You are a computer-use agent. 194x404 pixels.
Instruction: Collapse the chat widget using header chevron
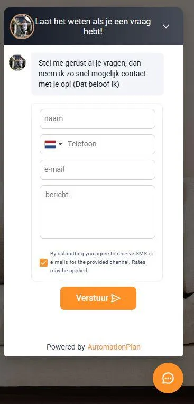pyautogui.click(x=166, y=26)
